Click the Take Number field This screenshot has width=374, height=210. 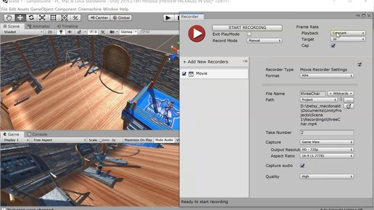pyautogui.click(x=327, y=132)
